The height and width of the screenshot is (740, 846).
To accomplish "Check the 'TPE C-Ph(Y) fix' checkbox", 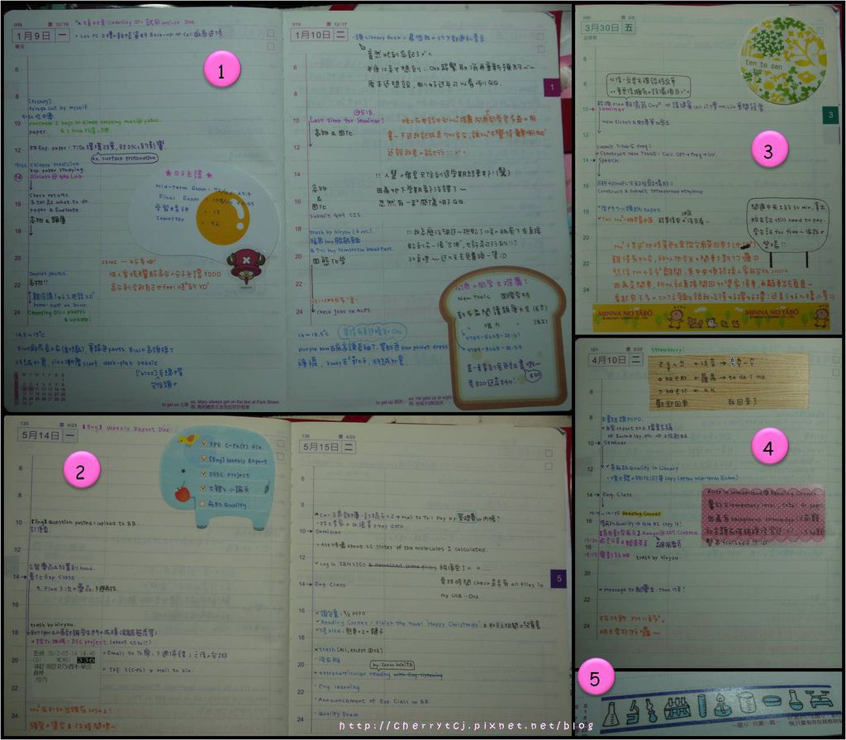I will [203, 444].
